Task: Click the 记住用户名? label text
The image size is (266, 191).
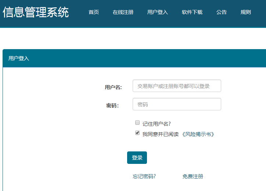Action: pos(157,124)
